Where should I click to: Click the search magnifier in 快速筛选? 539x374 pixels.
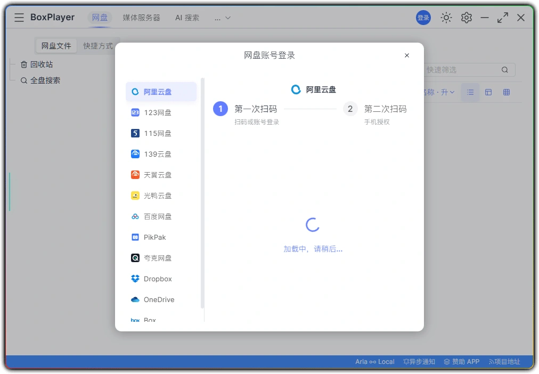click(504, 70)
